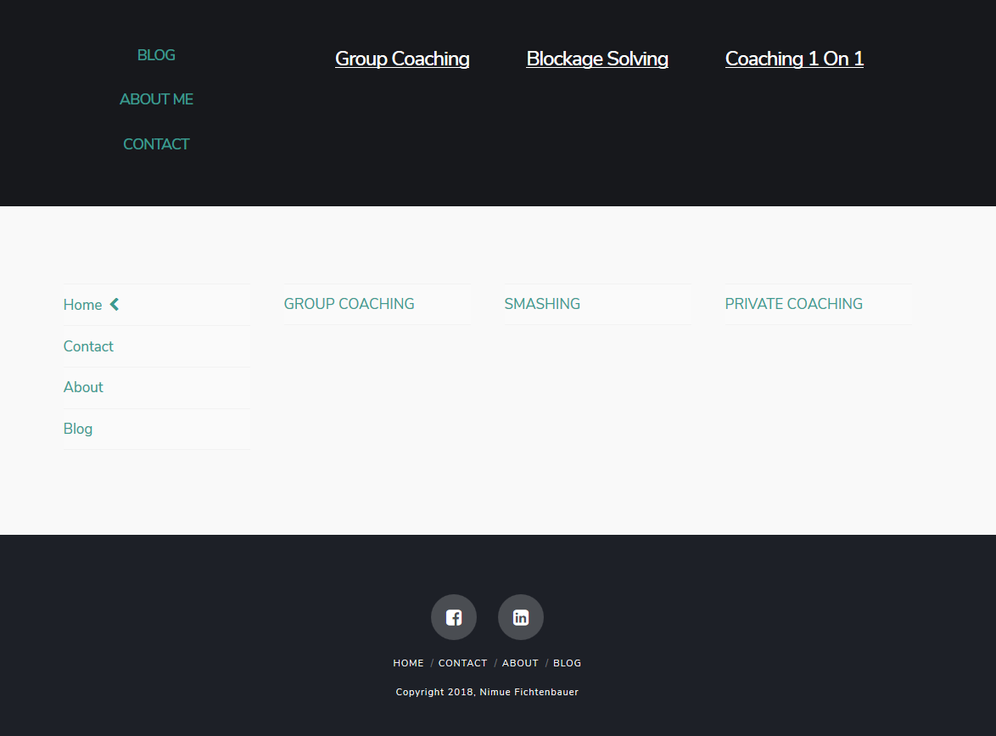Viewport: 996px width, 736px height.
Task: Go to CONTACT in the top dark menu
Action: 156,144
